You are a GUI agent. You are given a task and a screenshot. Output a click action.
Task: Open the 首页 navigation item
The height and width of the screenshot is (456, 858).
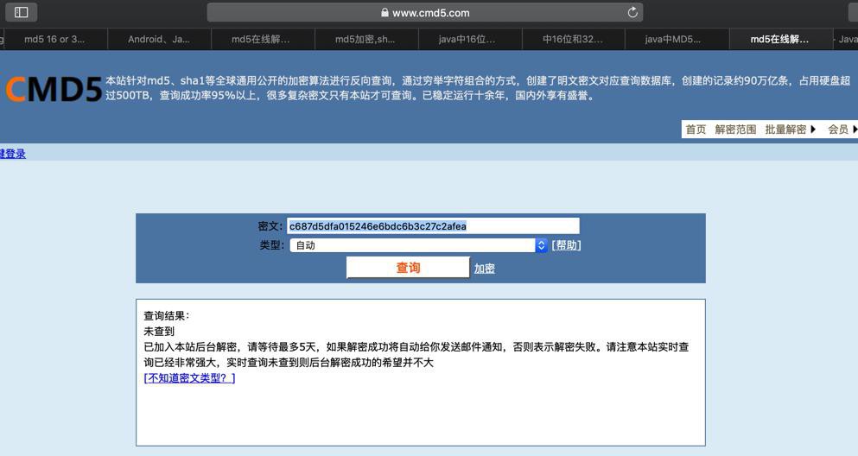696,130
